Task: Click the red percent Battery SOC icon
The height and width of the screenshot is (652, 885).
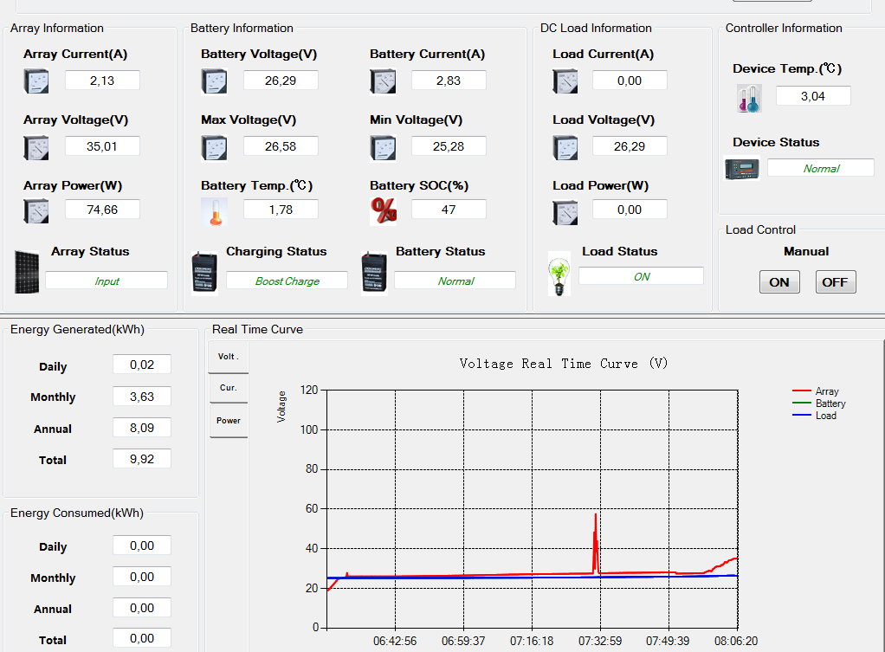Action: [384, 211]
